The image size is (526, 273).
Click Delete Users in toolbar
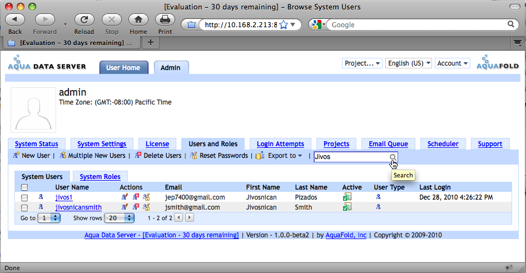[x=158, y=156]
